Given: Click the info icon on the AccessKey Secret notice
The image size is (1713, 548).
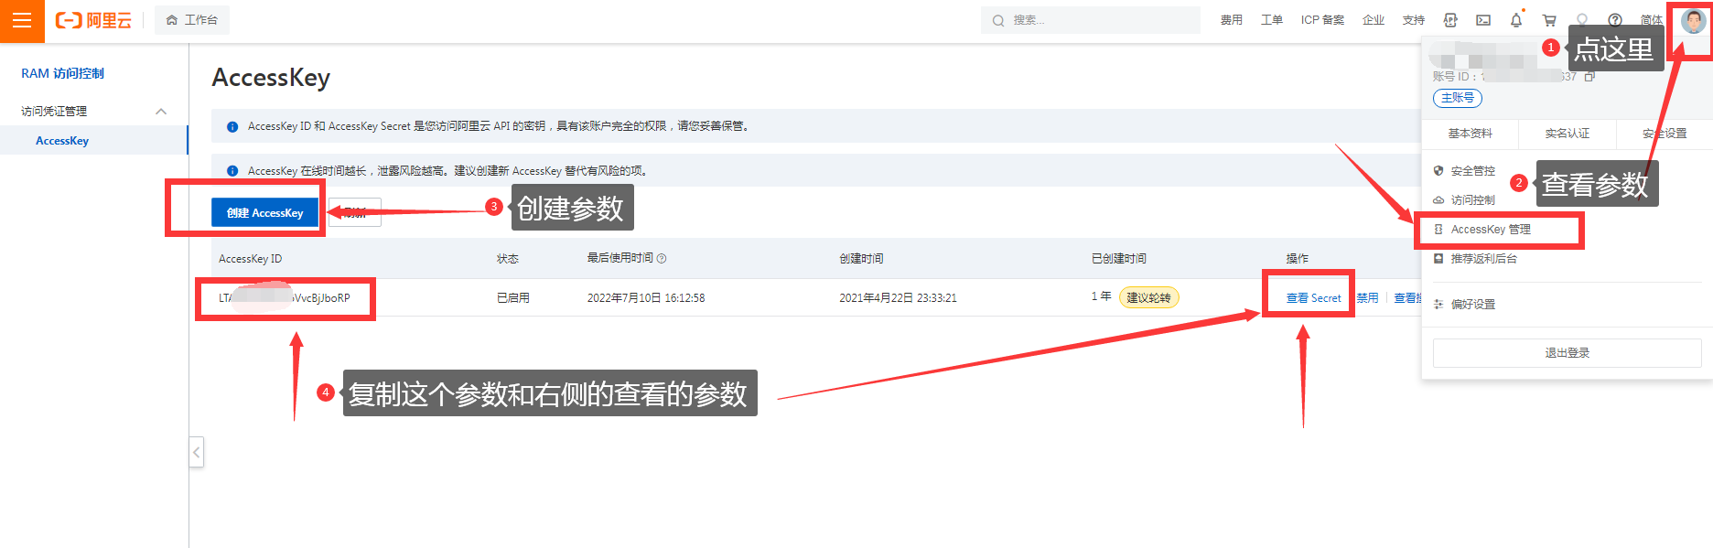Looking at the screenshot, I should click(232, 127).
